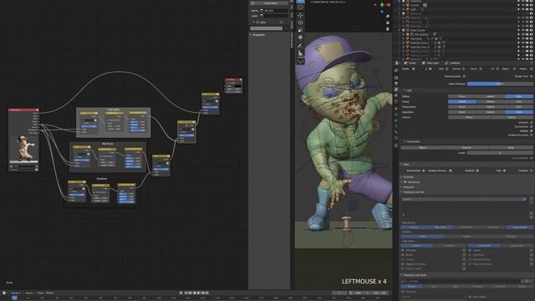The image size is (535, 301).
Task: Enable the Normal render pass checkbox
Action: coord(464,69)
